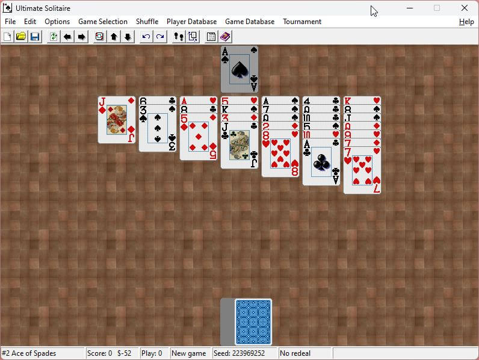Undo the last move with blue arrow
This screenshot has width=479, height=360.
[x=146, y=37]
